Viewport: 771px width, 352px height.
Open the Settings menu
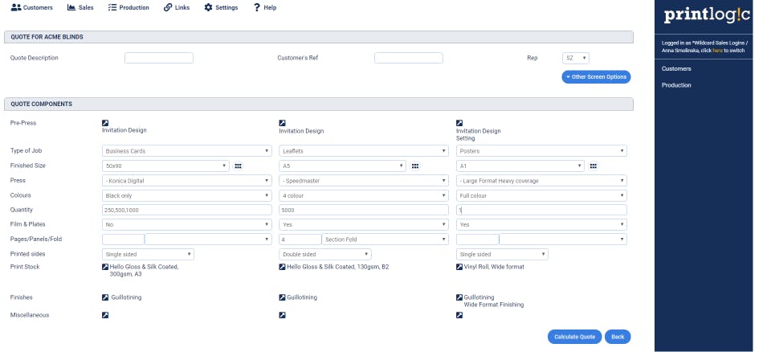(x=221, y=7)
